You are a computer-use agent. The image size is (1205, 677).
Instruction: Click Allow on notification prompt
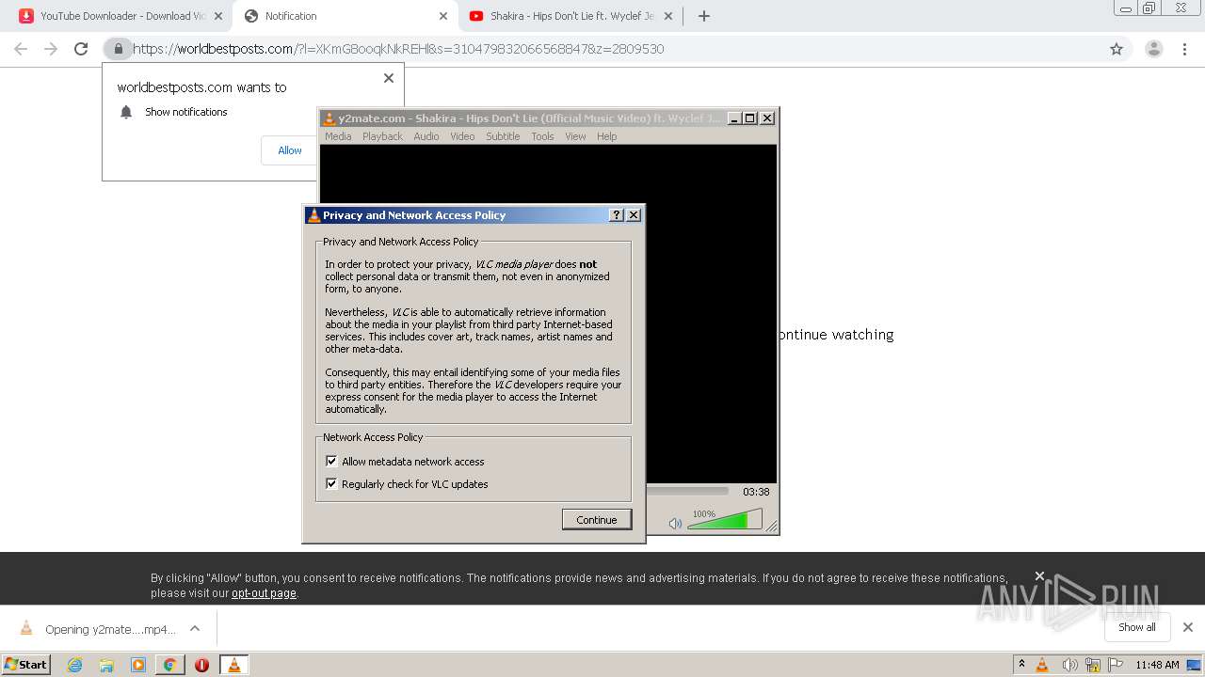point(289,150)
